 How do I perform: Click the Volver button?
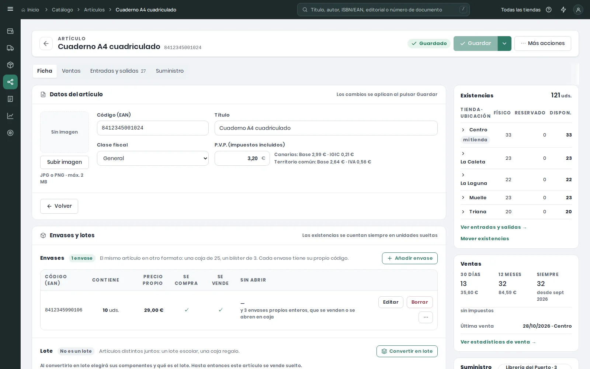(x=59, y=206)
